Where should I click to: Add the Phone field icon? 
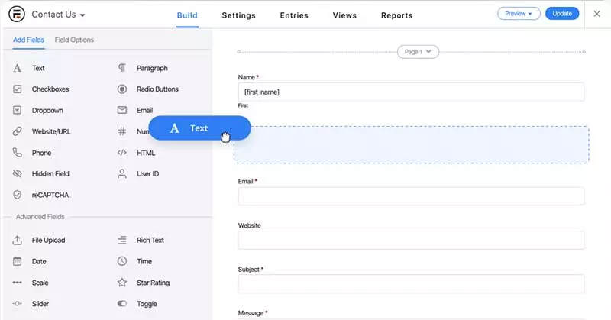(17, 153)
